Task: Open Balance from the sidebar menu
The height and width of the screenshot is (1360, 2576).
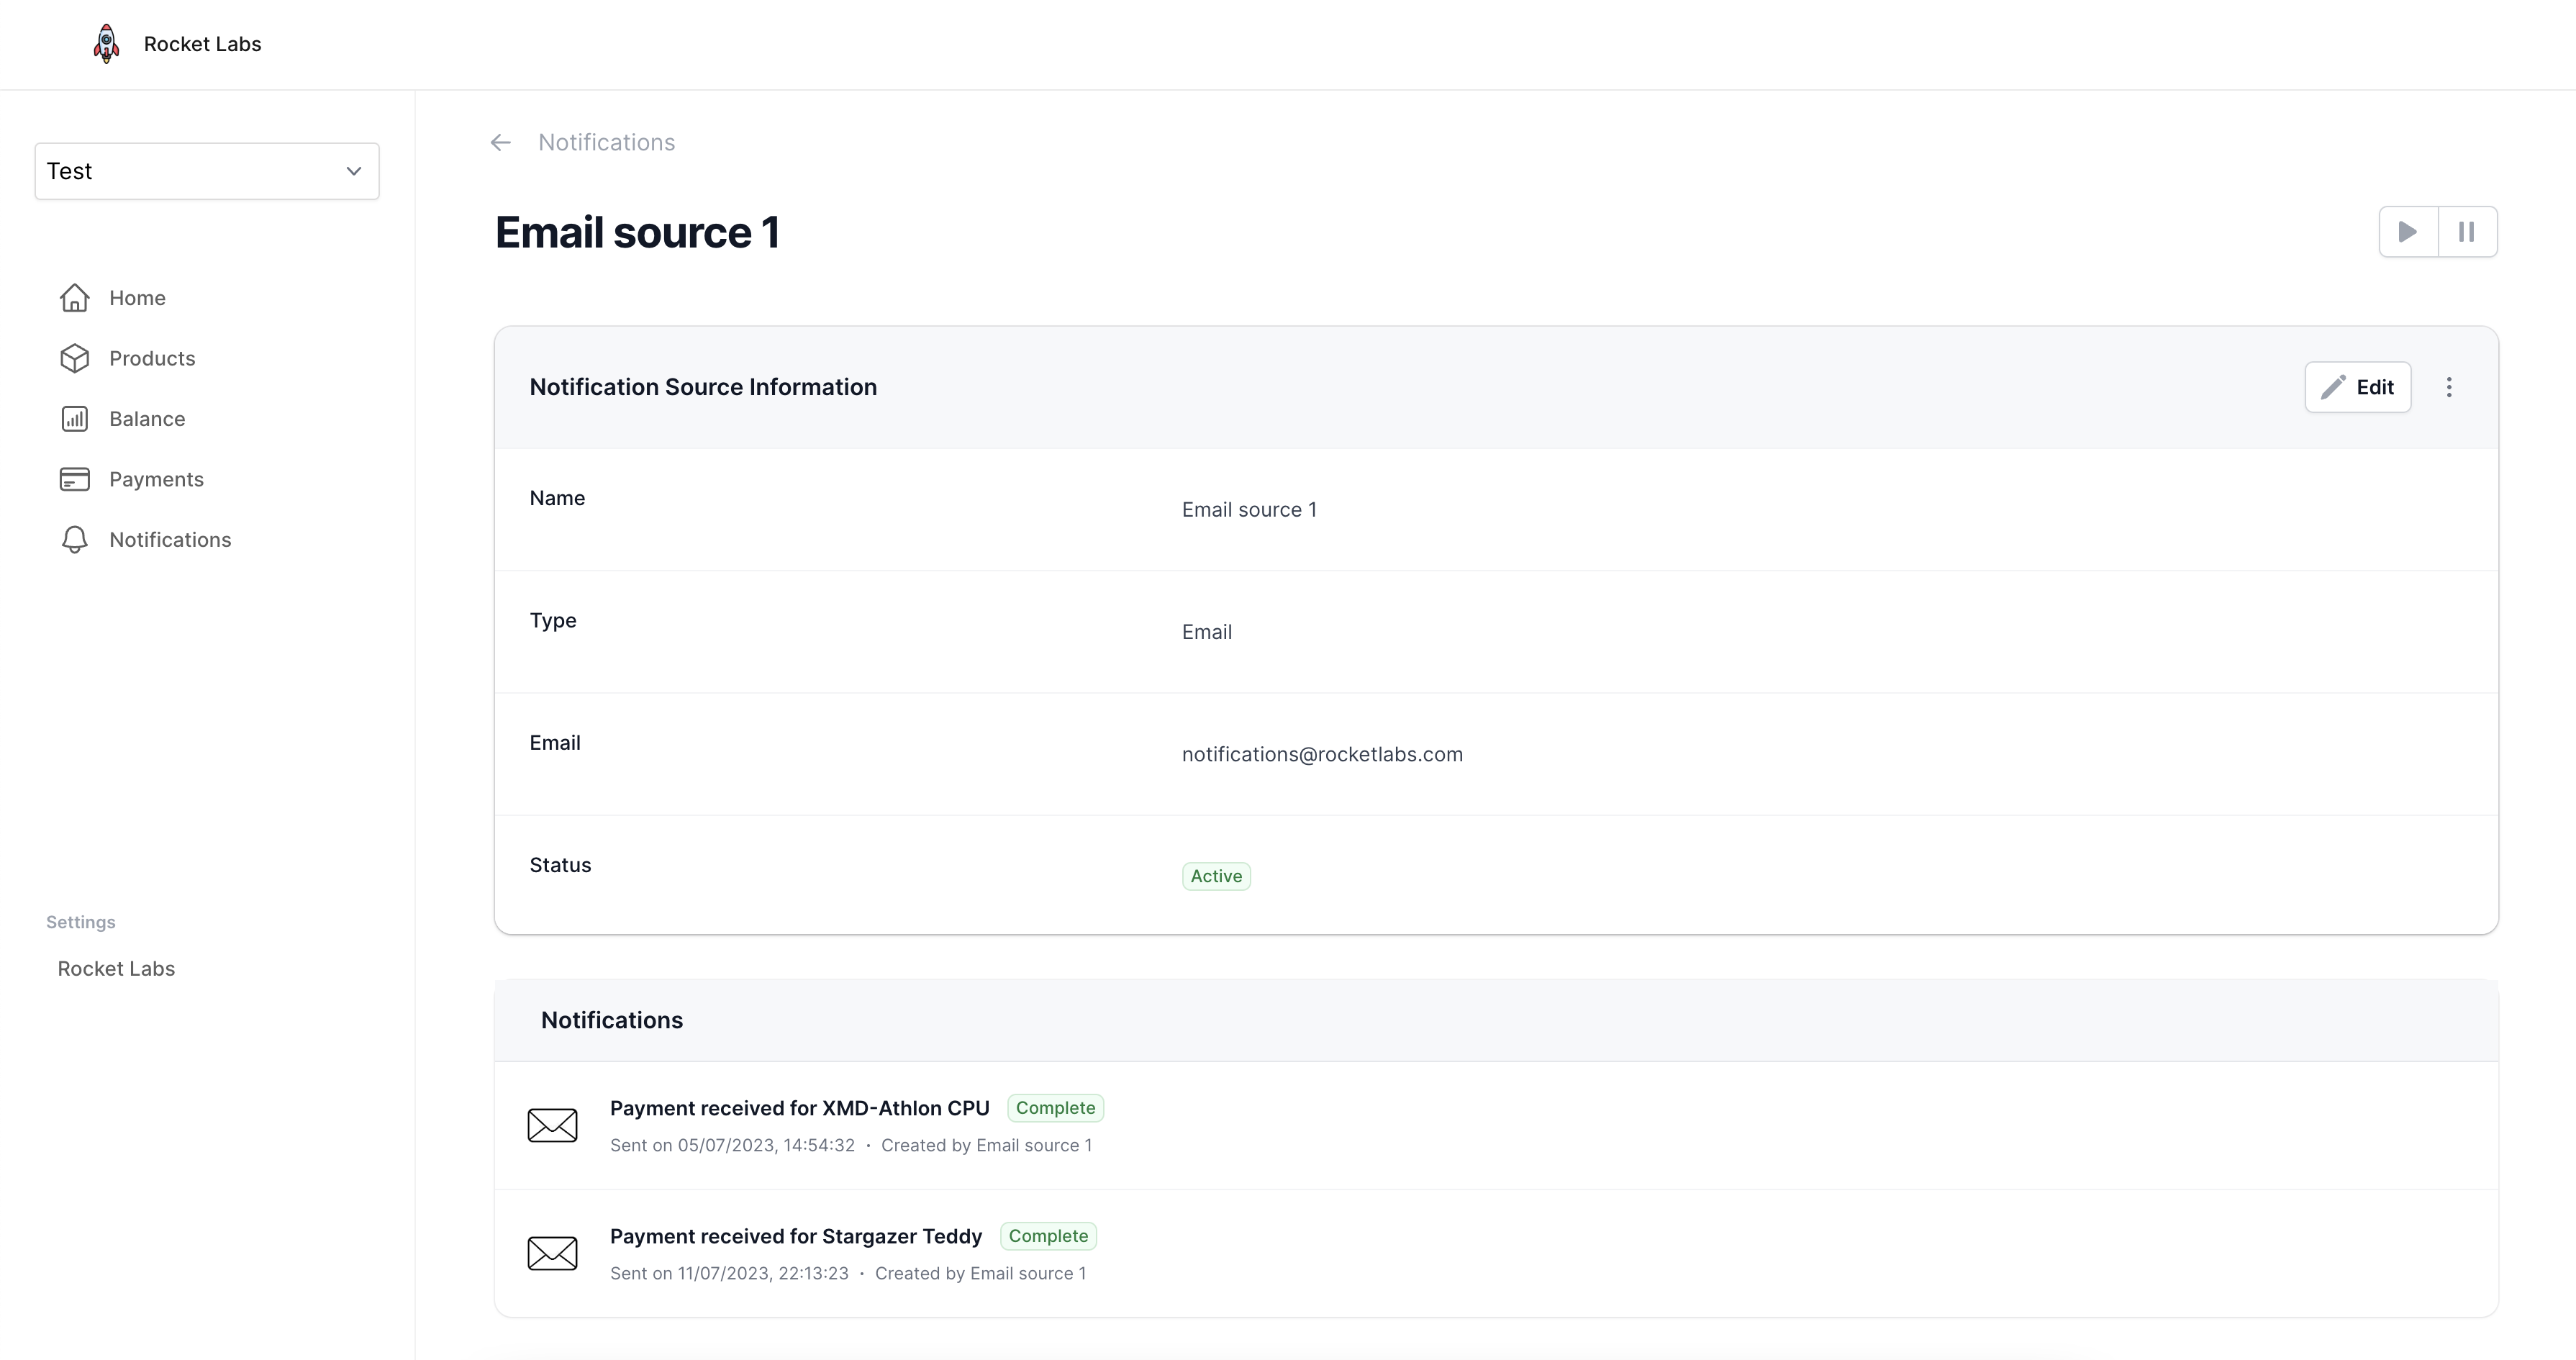Action: (147, 419)
